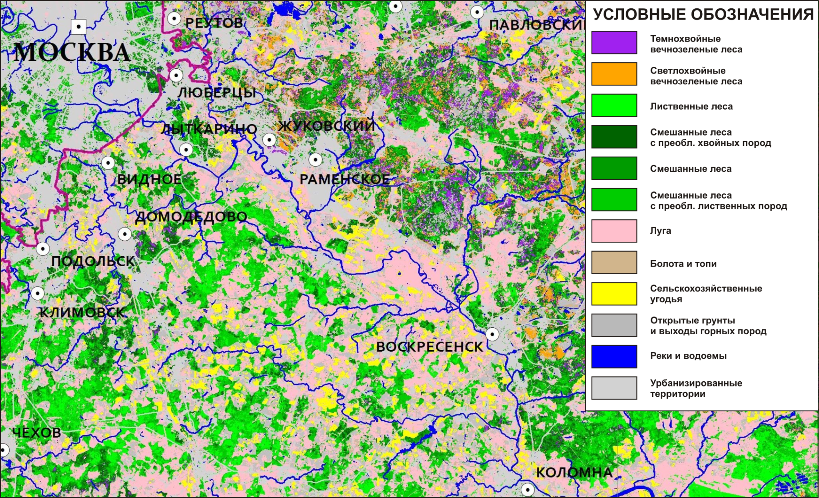Click the КЛИМОВСК map label
Image resolution: width=819 pixels, height=498 pixels.
point(82,312)
